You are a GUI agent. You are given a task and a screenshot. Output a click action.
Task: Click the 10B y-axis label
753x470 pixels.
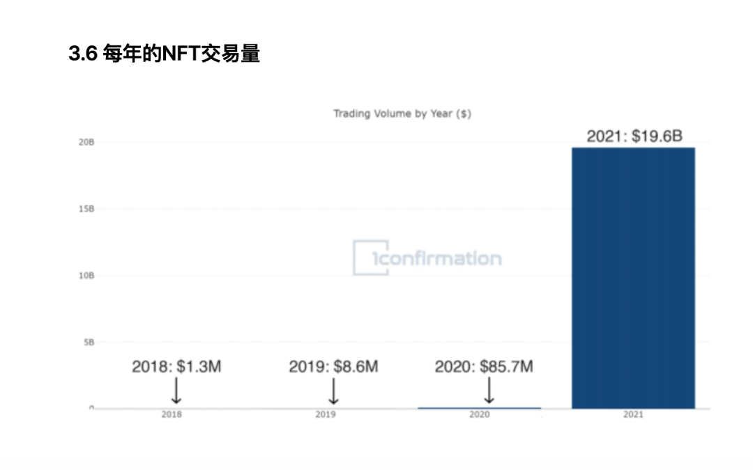(x=86, y=276)
